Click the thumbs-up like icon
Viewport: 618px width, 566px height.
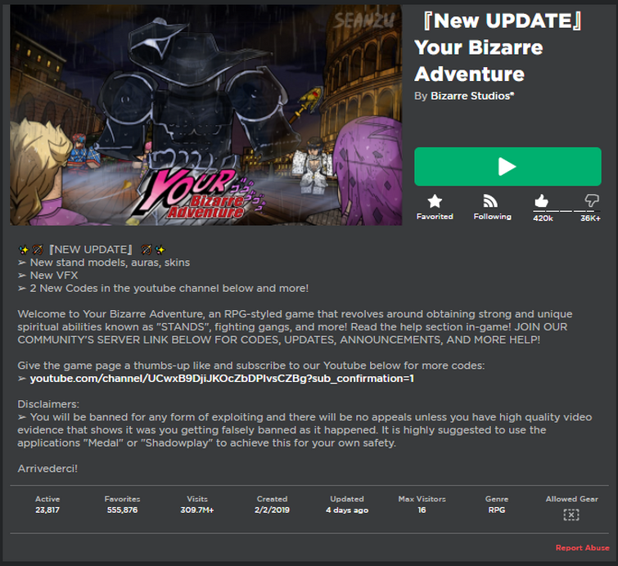coord(542,201)
